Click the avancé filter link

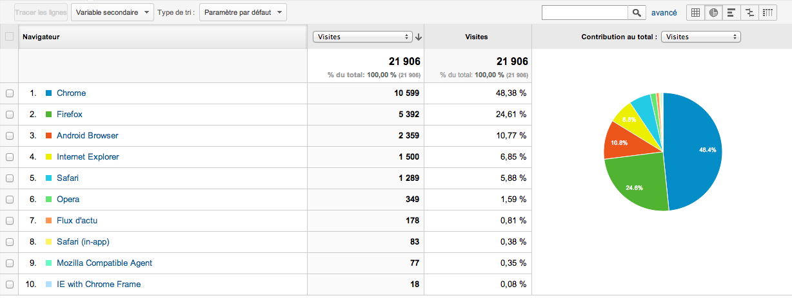(664, 12)
